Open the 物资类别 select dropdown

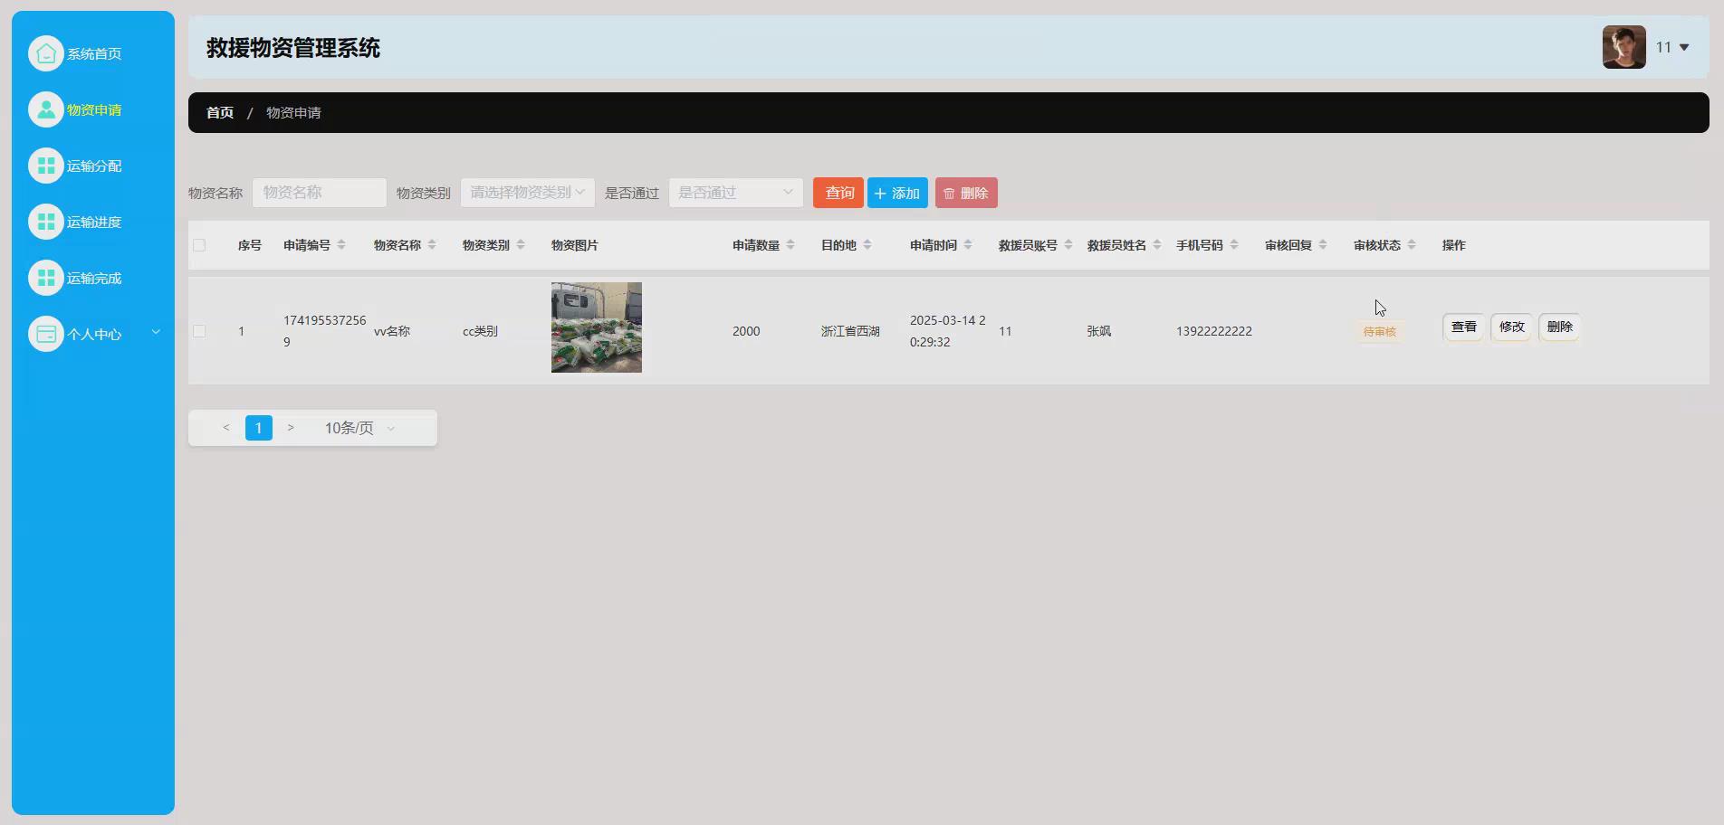[527, 193]
